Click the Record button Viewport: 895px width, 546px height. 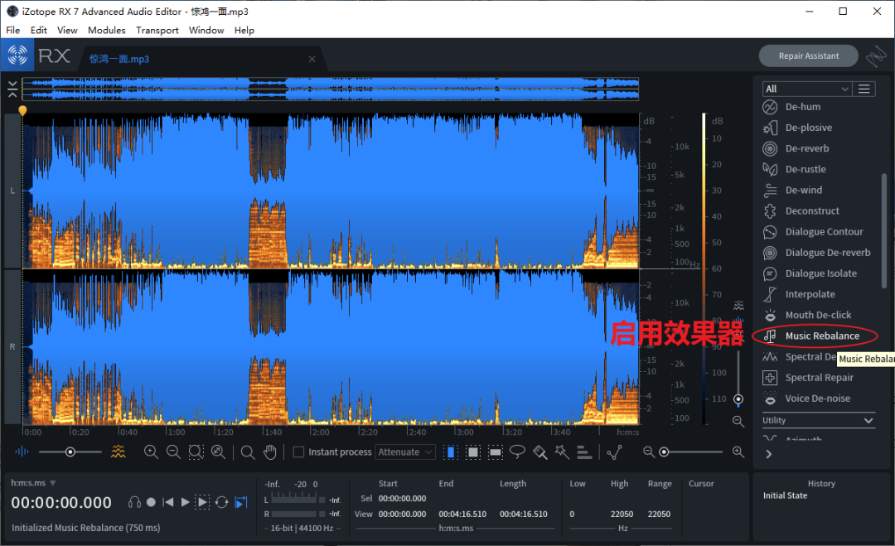coord(151,502)
